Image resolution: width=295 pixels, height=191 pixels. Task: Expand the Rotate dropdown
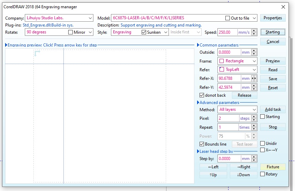90,32
